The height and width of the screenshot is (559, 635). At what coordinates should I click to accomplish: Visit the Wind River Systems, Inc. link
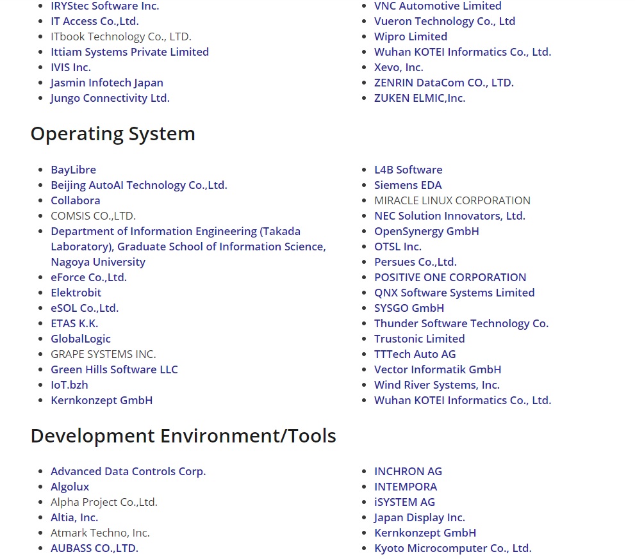(x=436, y=385)
